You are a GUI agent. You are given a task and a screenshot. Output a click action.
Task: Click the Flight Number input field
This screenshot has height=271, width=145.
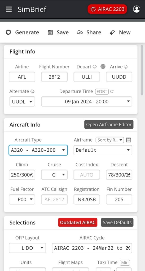(54, 77)
